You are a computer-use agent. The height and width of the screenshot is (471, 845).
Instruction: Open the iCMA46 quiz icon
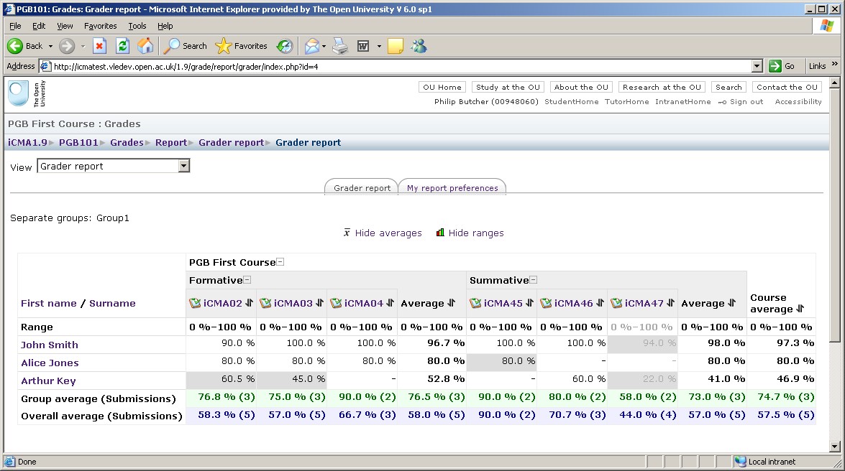pos(546,303)
